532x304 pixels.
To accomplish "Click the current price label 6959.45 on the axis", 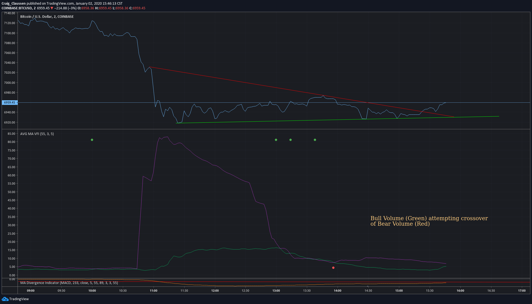I will (x=10, y=102).
